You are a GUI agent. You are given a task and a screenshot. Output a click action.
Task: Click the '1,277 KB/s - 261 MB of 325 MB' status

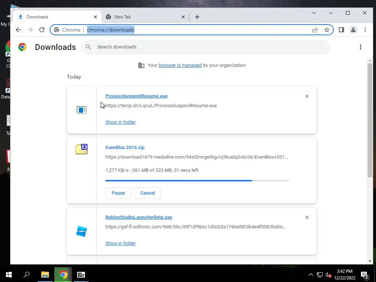[152, 170]
